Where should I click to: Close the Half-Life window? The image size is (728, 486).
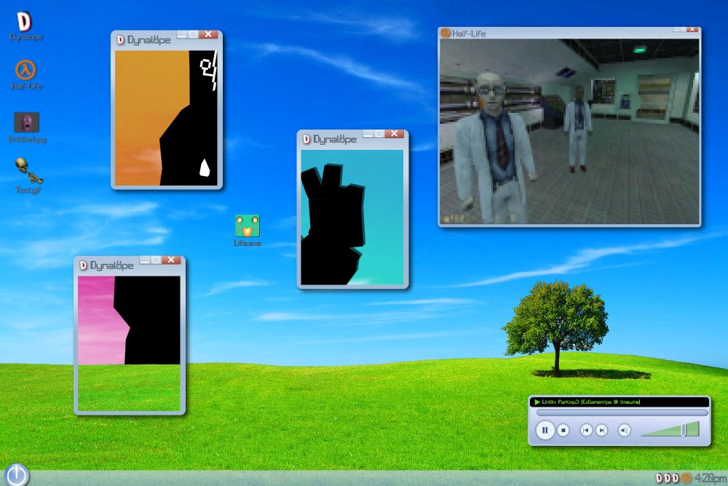coord(692,30)
